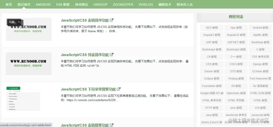The image size is (273, 127).
Task: Open ADO 教程 tutorial
Action: coord(212,28)
